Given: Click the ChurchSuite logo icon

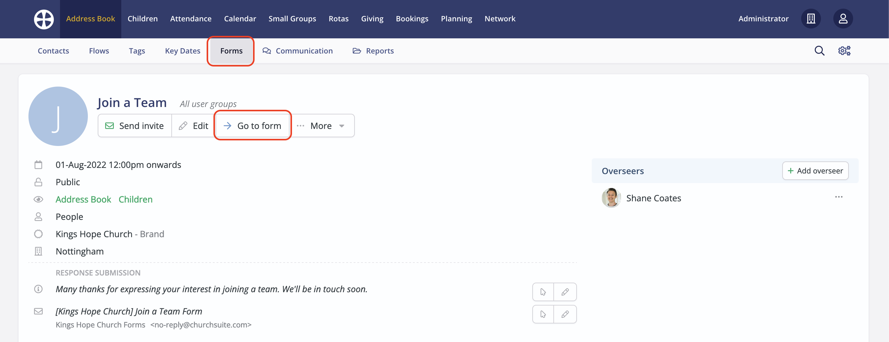Looking at the screenshot, I should point(44,19).
